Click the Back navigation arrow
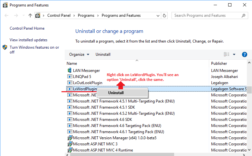252x156 pixels. pyautogui.click(x=6, y=15)
